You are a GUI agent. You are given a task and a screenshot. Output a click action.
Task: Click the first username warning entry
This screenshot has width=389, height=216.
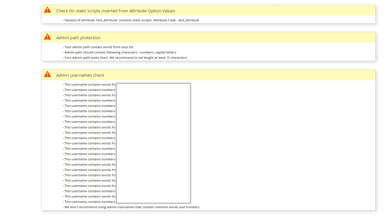pyautogui.click(x=89, y=84)
